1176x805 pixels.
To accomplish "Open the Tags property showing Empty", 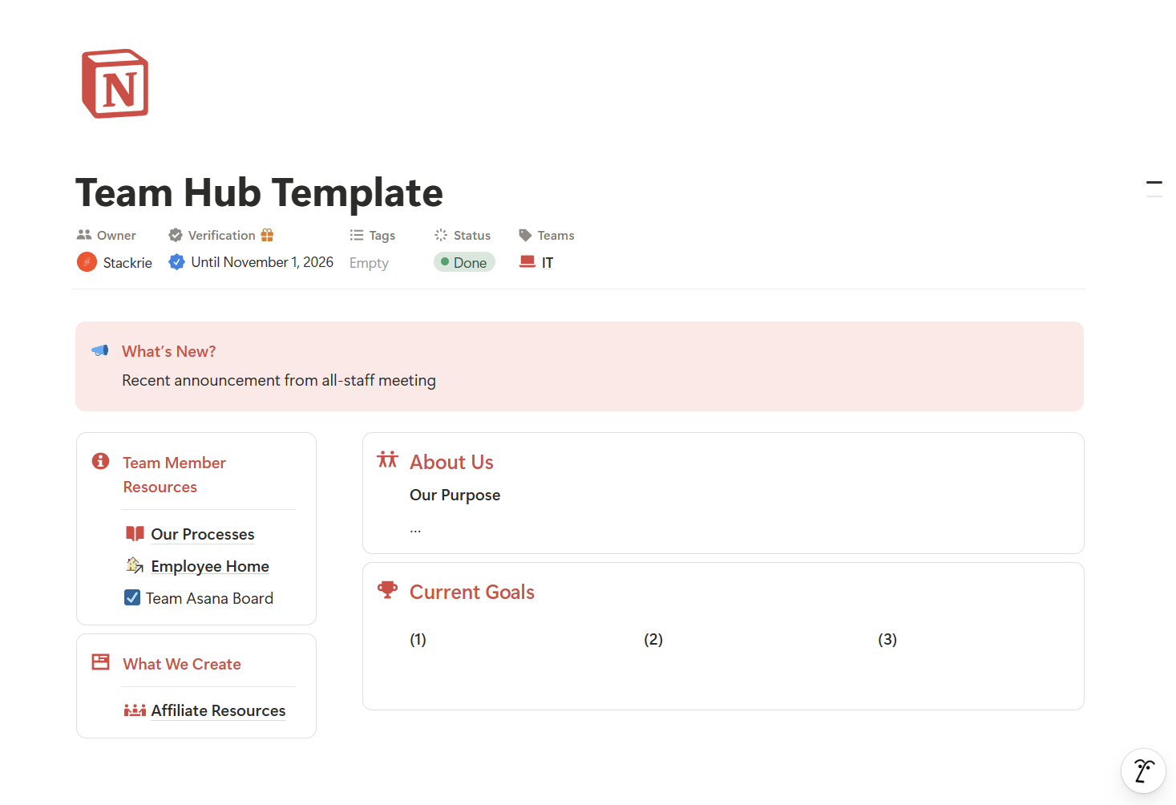I will pos(369,262).
